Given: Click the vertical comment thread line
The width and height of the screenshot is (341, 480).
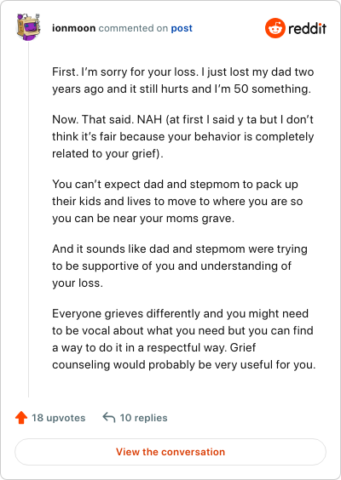Looking at the screenshot, I should point(28,219).
